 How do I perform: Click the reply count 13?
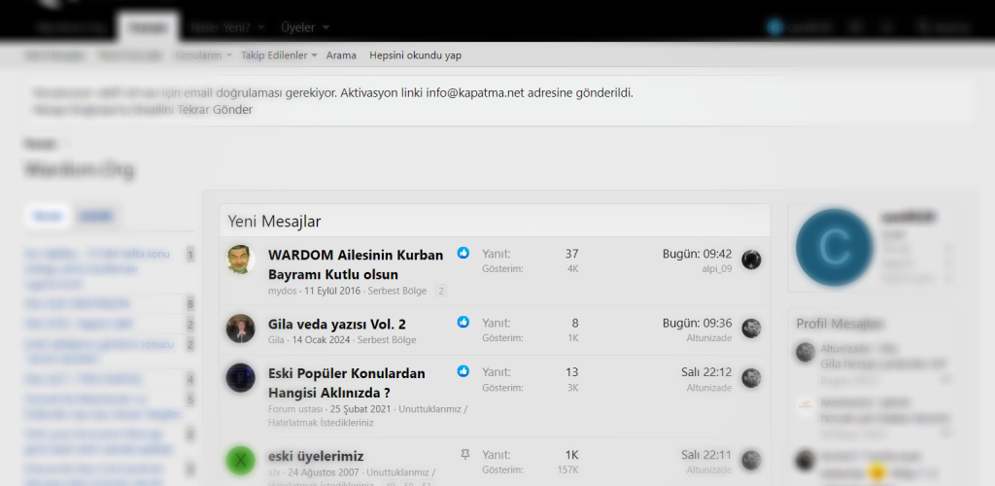[571, 372]
